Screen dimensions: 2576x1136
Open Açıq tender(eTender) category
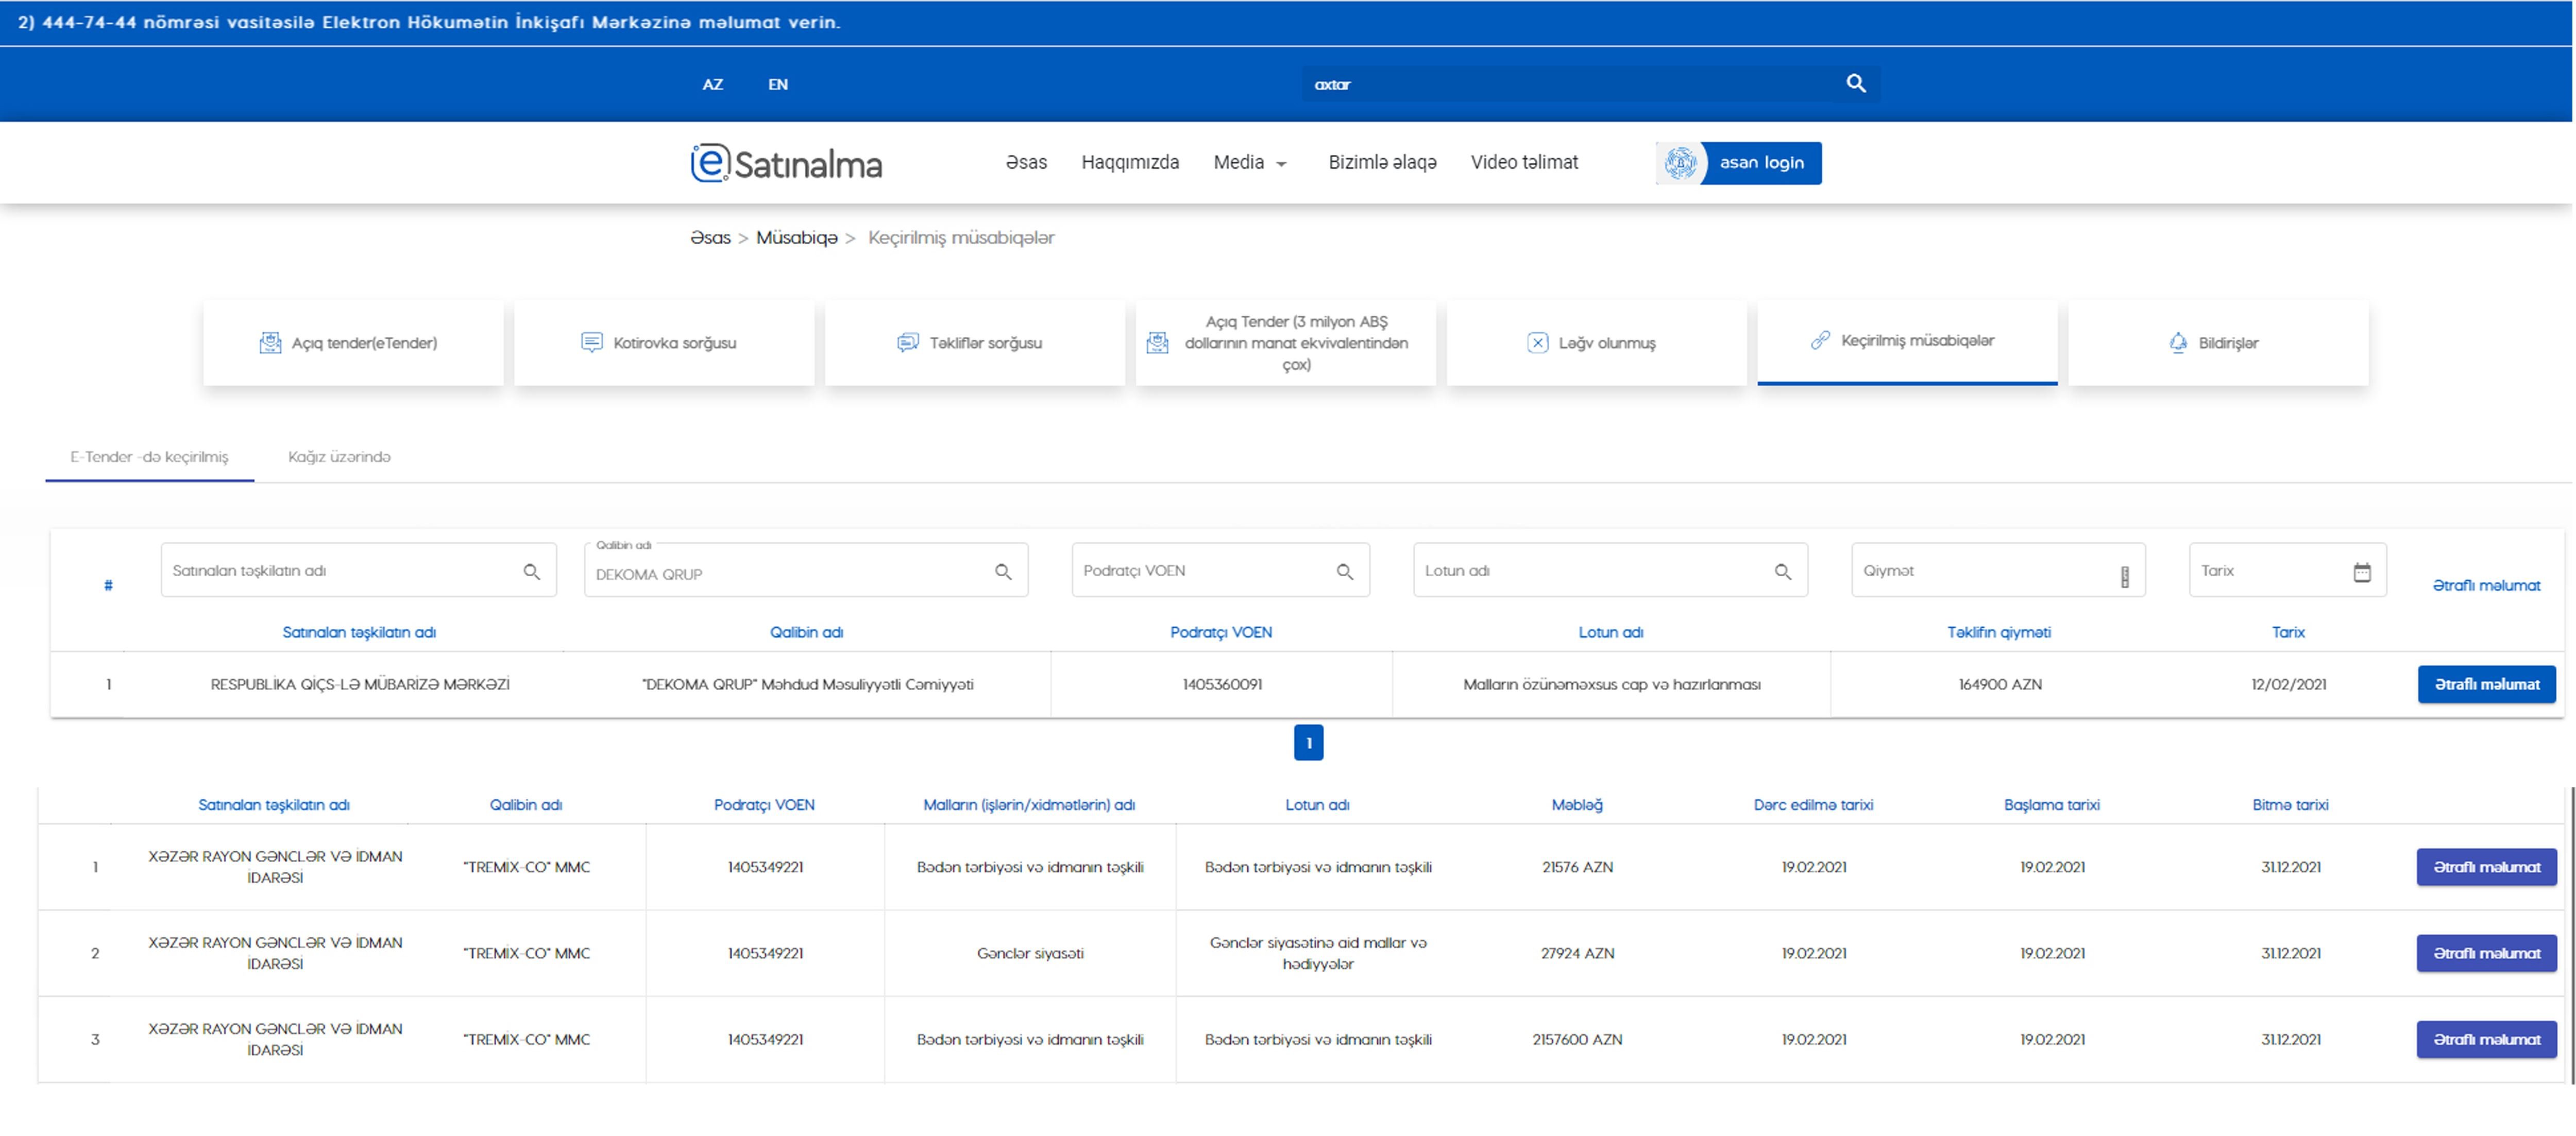pyautogui.click(x=352, y=342)
